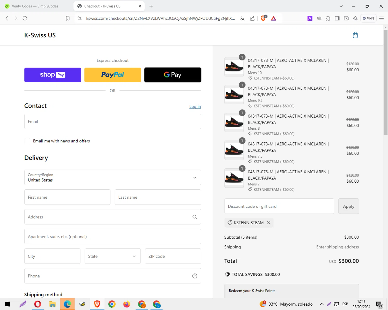Open Microsoft Edge from the taskbar

click(x=67, y=304)
